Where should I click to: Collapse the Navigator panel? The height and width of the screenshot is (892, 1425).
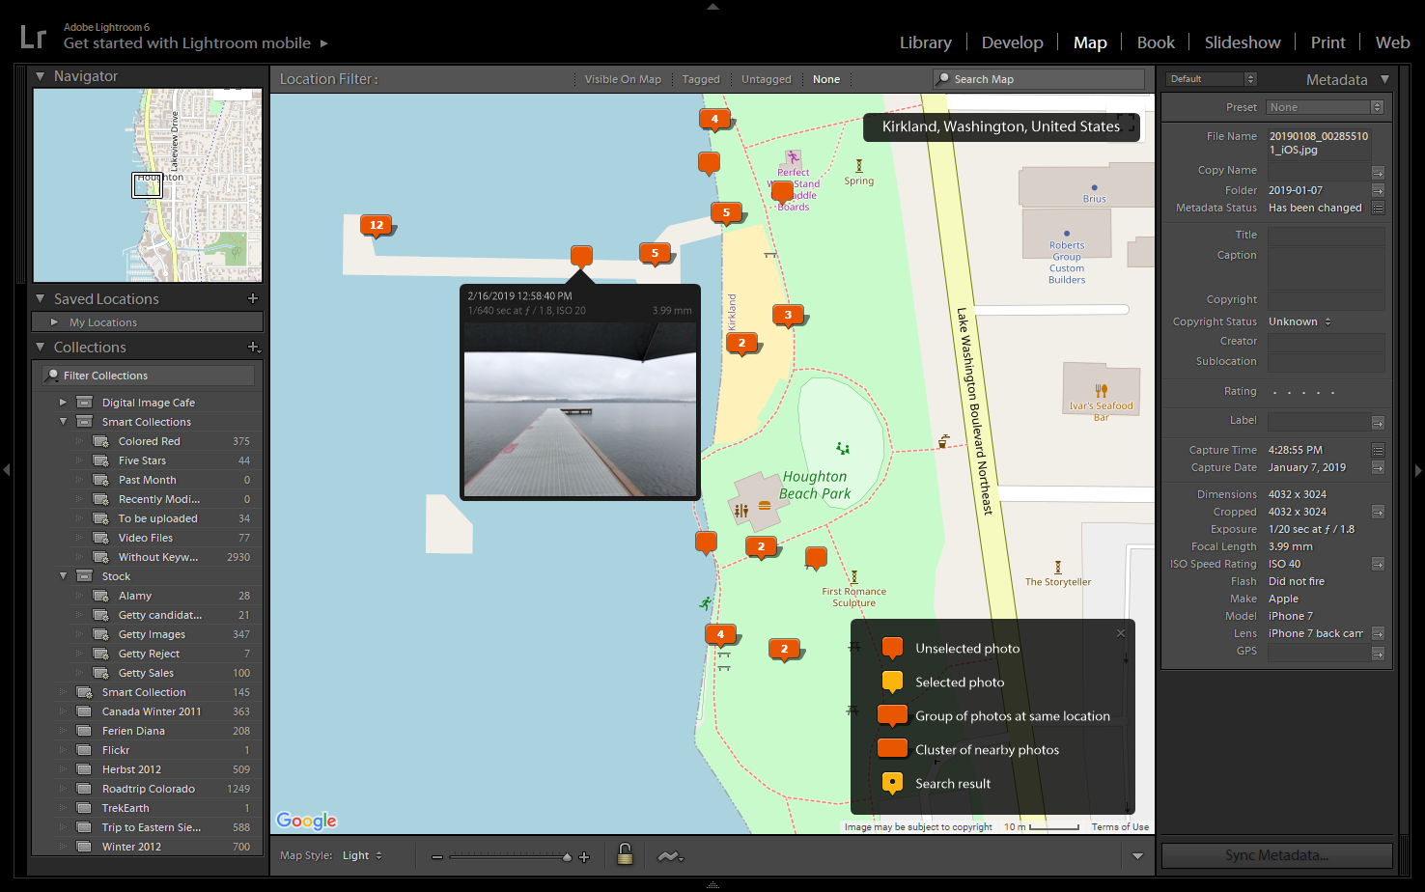(40, 76)
